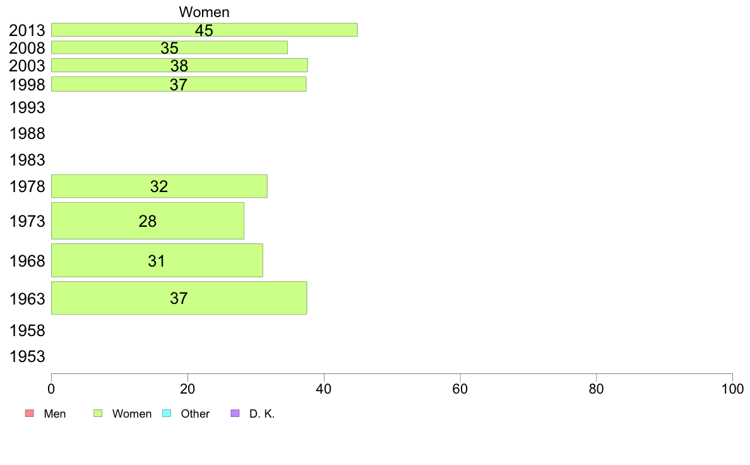Click the 1998 bar labeled 37

179,84
